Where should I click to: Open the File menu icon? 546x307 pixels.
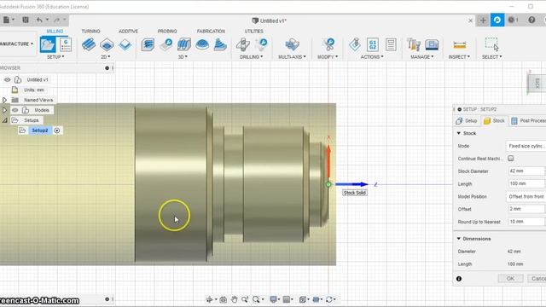click(x=7, y=20)
